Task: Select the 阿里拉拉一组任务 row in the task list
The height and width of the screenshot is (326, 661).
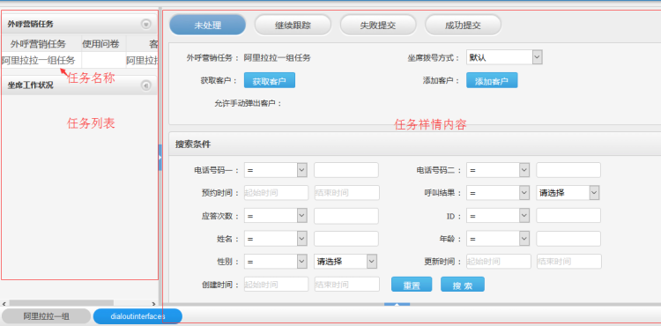Action: [x=79, y=61]
